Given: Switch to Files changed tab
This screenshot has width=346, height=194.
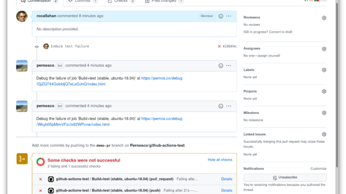Looking at the screenshot, I should coord(164,1).
